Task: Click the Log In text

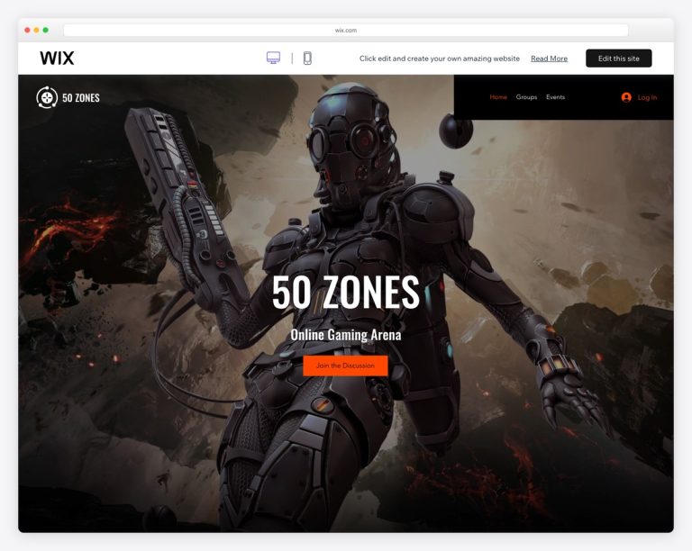Action: (647, 97)
